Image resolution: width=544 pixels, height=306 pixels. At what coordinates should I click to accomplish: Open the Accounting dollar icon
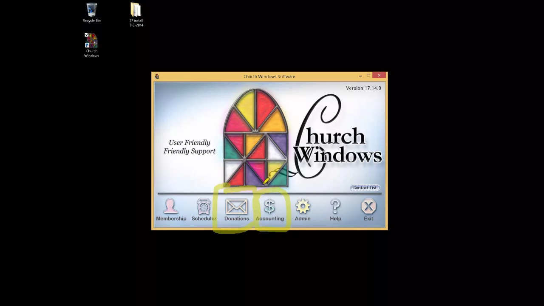(269, 207)
